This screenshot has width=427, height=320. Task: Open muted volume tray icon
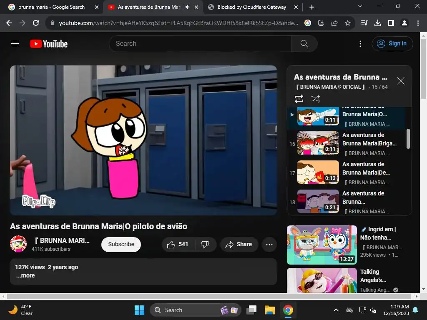[373, 310]
